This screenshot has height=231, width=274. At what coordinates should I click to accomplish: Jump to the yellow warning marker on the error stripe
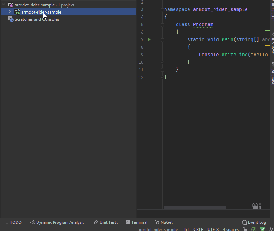tap(267, 46)
